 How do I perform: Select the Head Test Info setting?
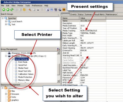click(x=25, y=71)
